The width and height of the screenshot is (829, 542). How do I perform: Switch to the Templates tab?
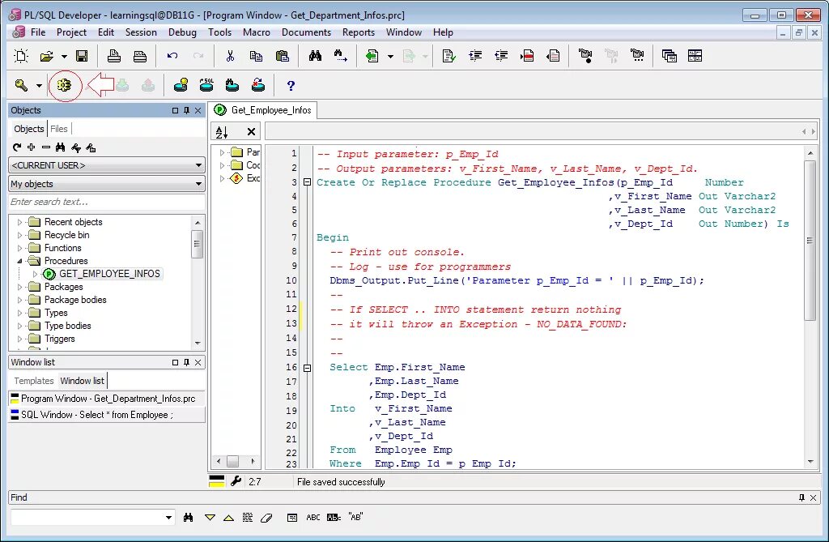34,381
